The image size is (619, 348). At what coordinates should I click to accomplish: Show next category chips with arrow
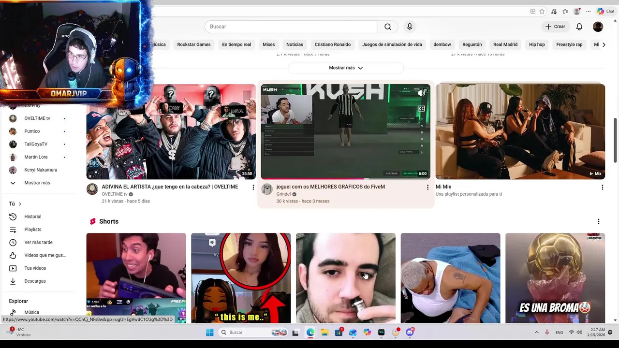point(604,44)
